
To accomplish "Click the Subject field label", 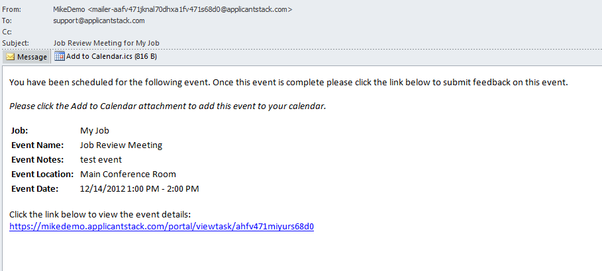I will click(x=15, y=43).
